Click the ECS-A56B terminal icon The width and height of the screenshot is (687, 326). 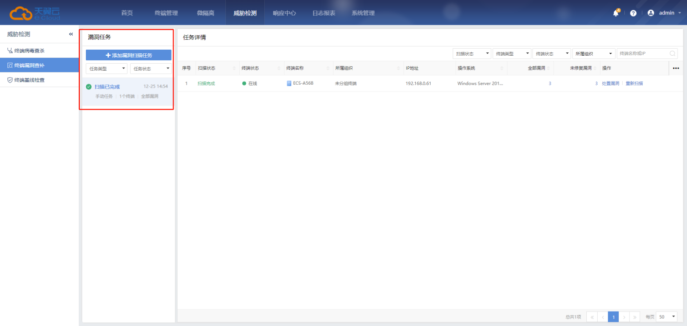click(289, 83)
